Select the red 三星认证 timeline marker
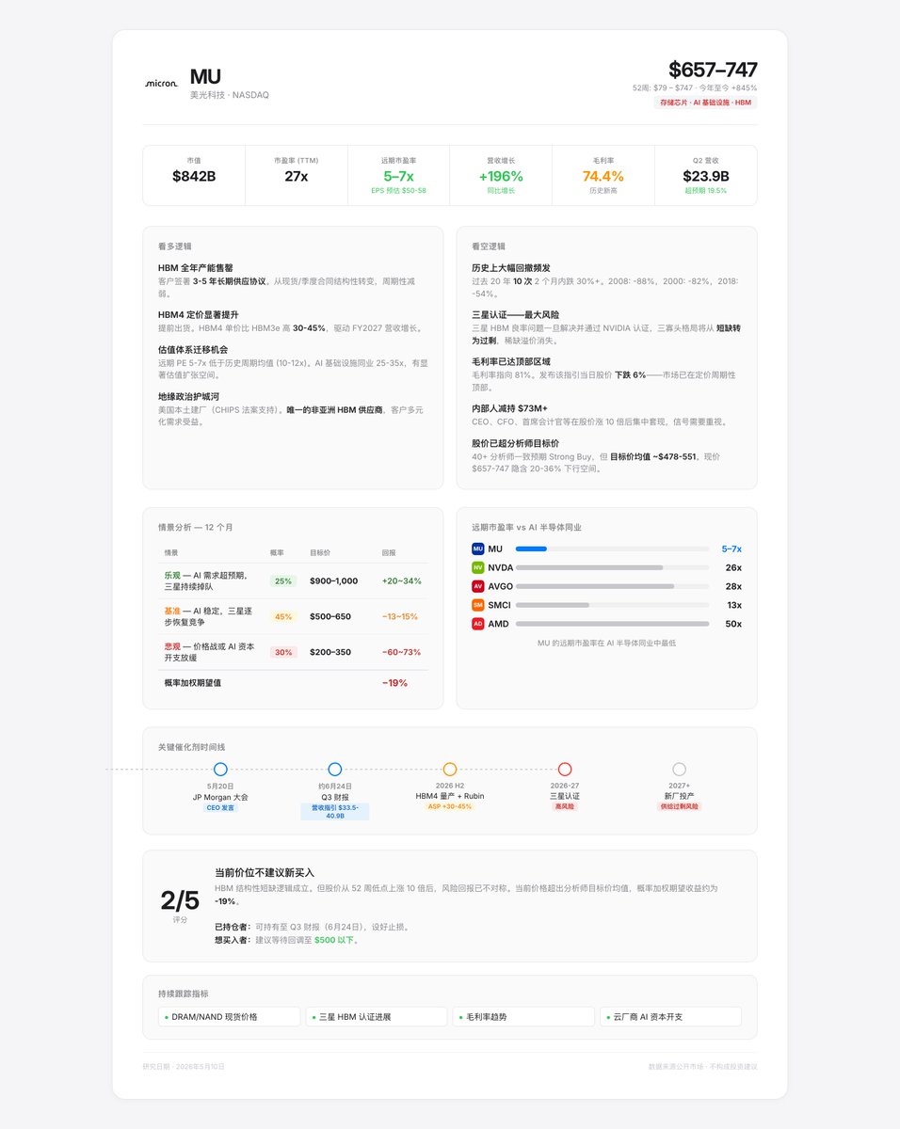This screenshot has height=1129, width=900. (565, 769)
